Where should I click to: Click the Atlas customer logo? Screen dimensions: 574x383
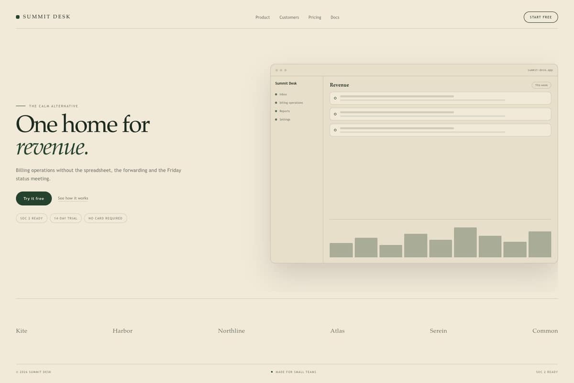click(x=337, y=331)
